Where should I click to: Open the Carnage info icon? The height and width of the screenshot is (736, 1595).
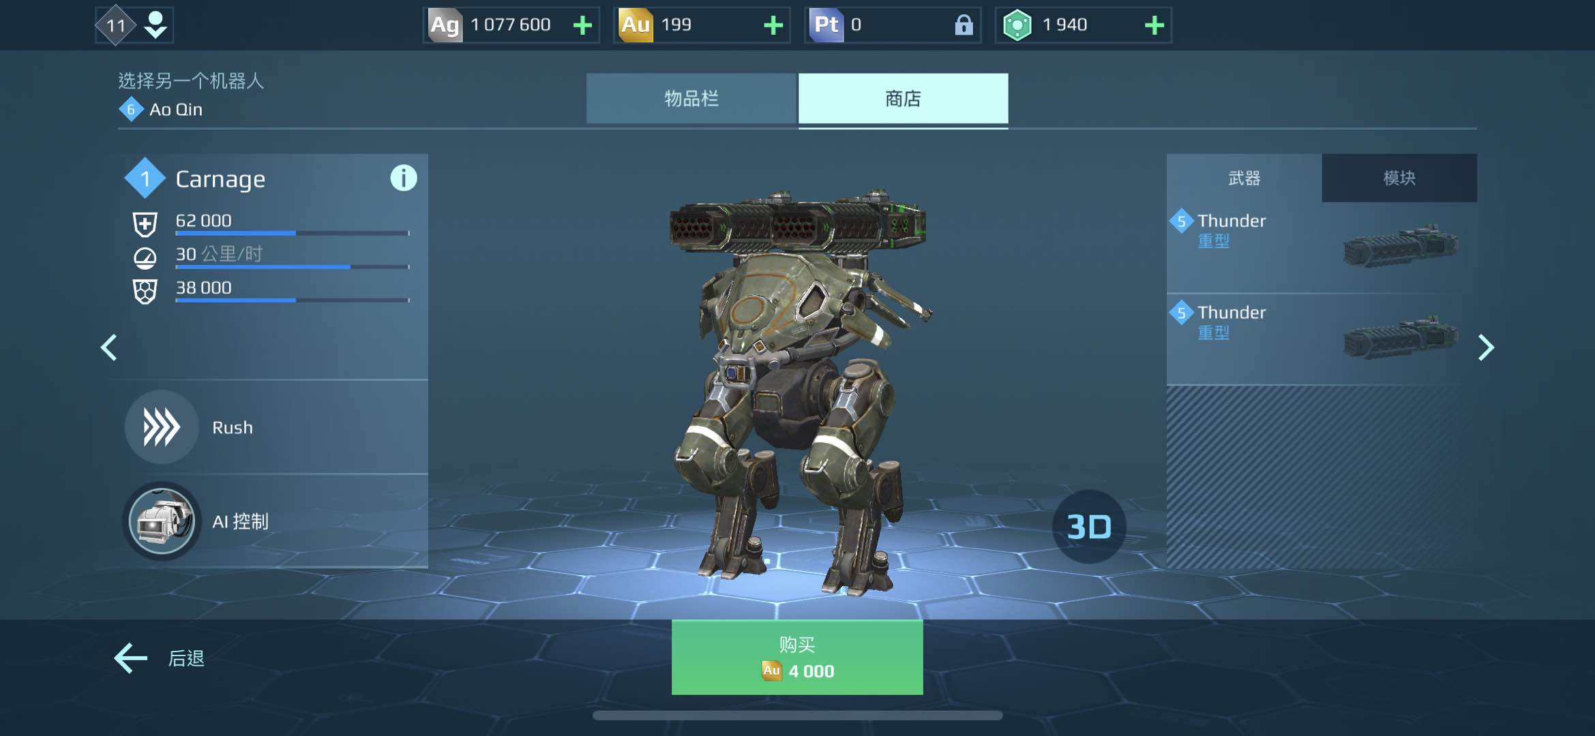coord(403,179)
